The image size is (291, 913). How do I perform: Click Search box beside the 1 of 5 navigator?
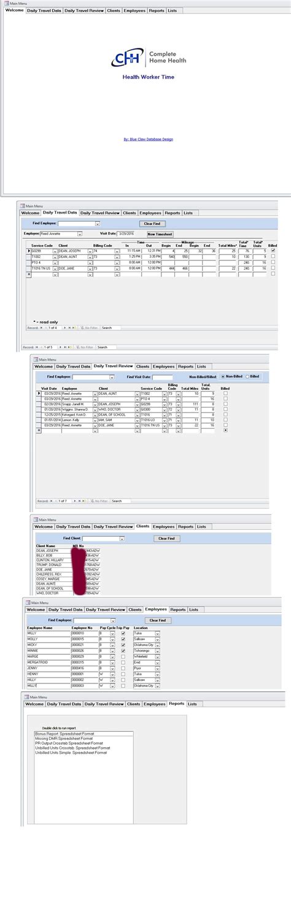106,347
